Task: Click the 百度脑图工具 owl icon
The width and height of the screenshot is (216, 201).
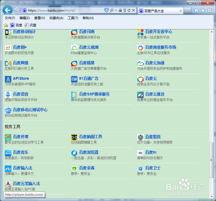Action: point(74,137)
